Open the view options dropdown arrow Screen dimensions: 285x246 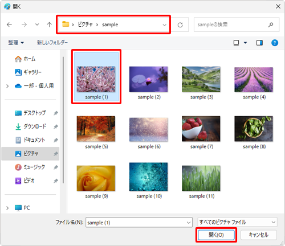point(245,43)
